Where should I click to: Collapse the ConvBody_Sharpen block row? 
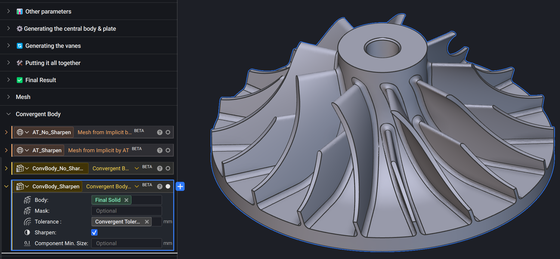pyautogui.click(x=6, y=187)
